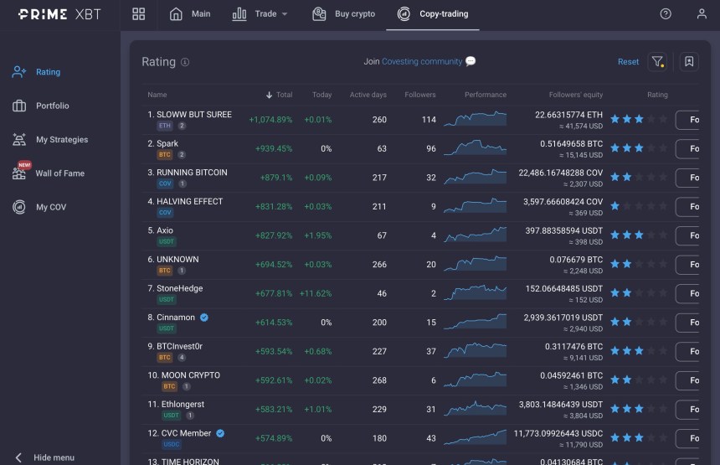Click USDT tag under Axio
The width and height of the screenshot is (720, 465).
click(x=167, y=241)
